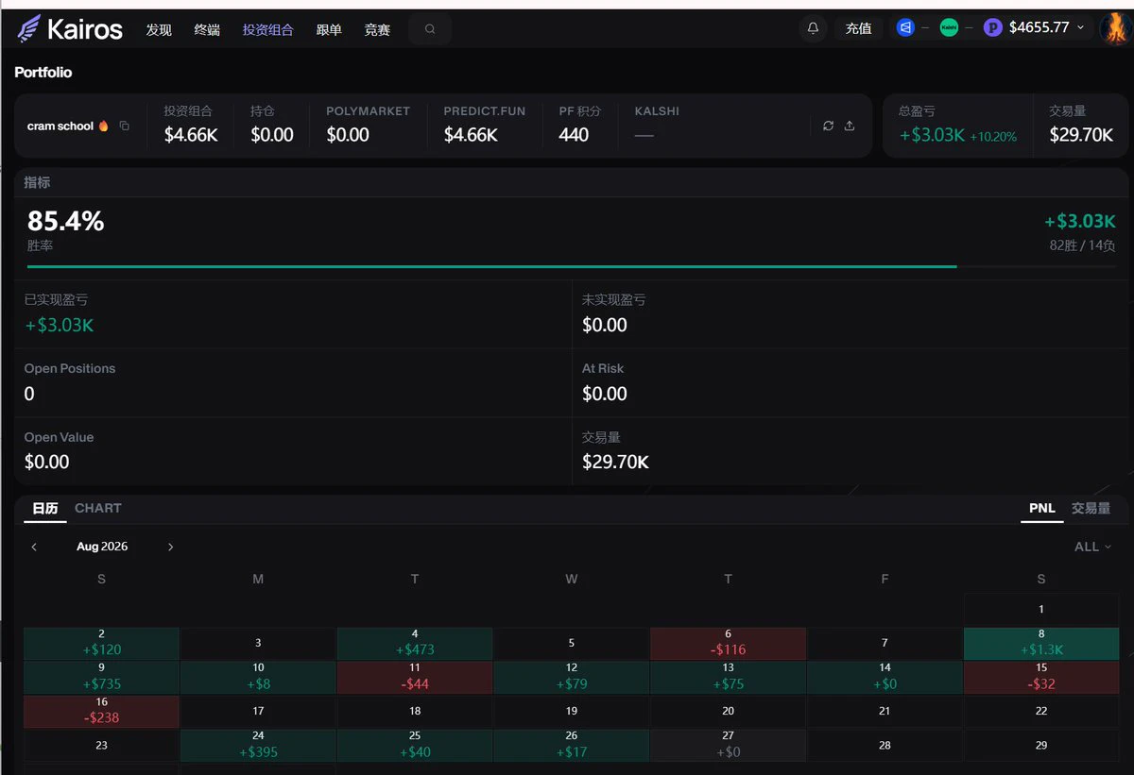The width and height of the screenshot is (1134, 775).
Task: Open the Aug 6 cell showing -$116
Action: pos(728,643)
